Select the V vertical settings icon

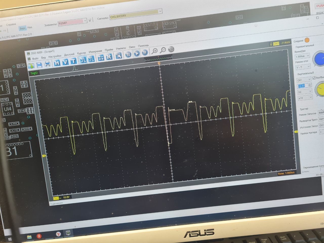(65, 62)
